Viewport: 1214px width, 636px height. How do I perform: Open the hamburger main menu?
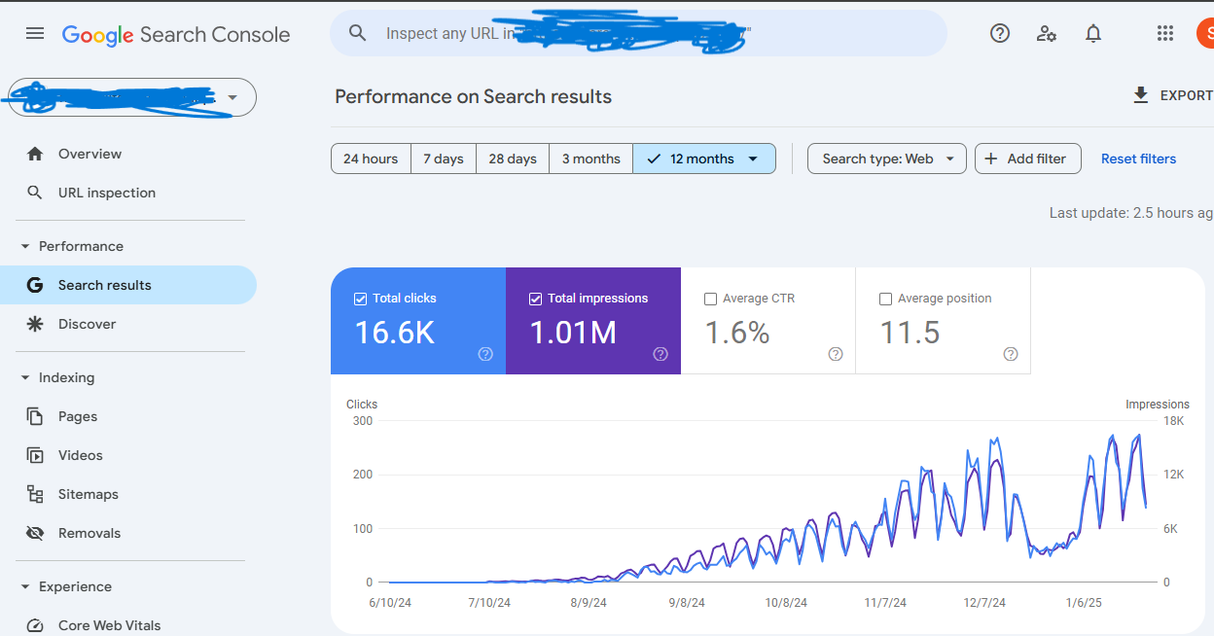[35, 33]
